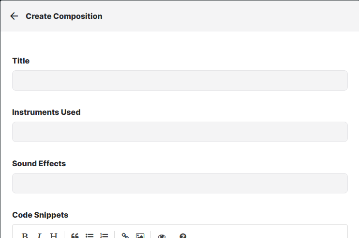
Task: Go back using the header arrow
Action: pos(14,16)
